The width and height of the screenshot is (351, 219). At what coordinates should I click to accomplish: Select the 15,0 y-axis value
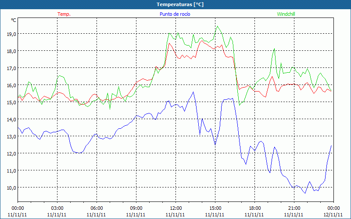click(x=11, y=102)
